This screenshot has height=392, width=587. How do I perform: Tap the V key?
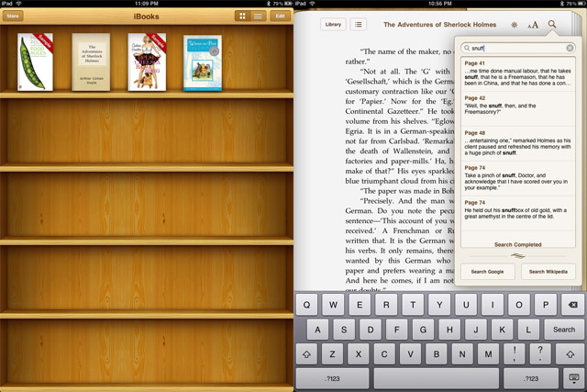click(x=411, y=353)
